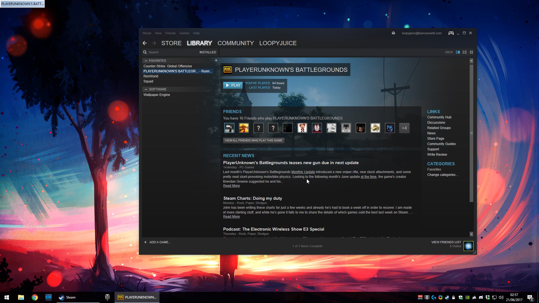Open the Steam menu
Viewport: 539px width, 303px height.
tap(147, 33)
